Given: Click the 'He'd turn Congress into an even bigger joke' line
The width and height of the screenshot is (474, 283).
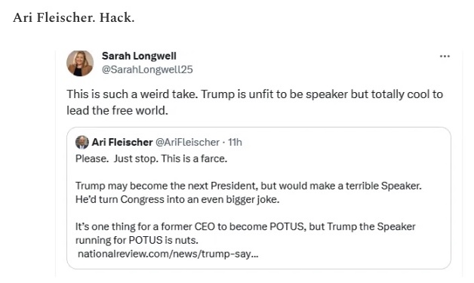Looking at the screenshot, I should point(177,199).
